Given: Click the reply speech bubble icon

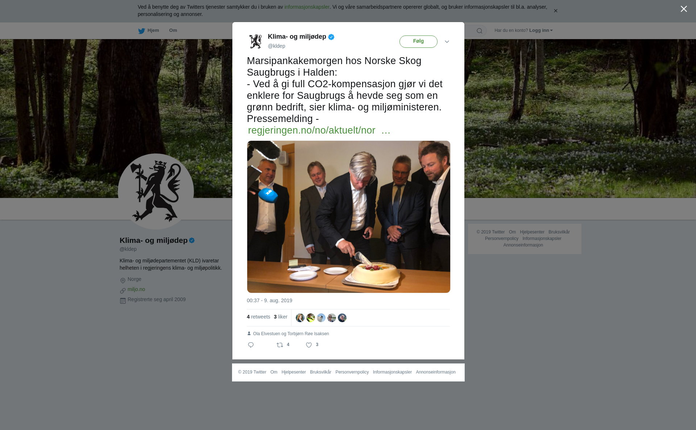Looking at the screenshot, I should pyautogui.click(x=251, y=345).
